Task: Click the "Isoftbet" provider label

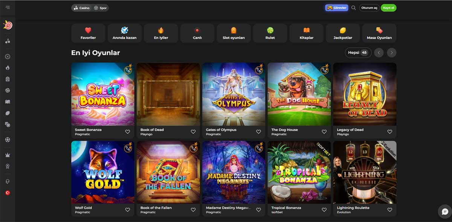Action: click(x=278, y=212)
